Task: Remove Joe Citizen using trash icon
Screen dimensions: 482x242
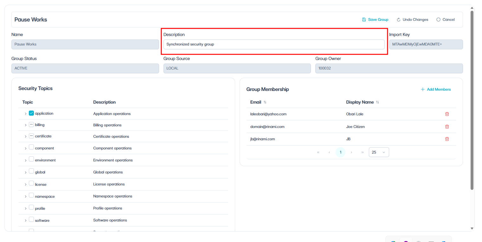Action: tap(447, 127)
